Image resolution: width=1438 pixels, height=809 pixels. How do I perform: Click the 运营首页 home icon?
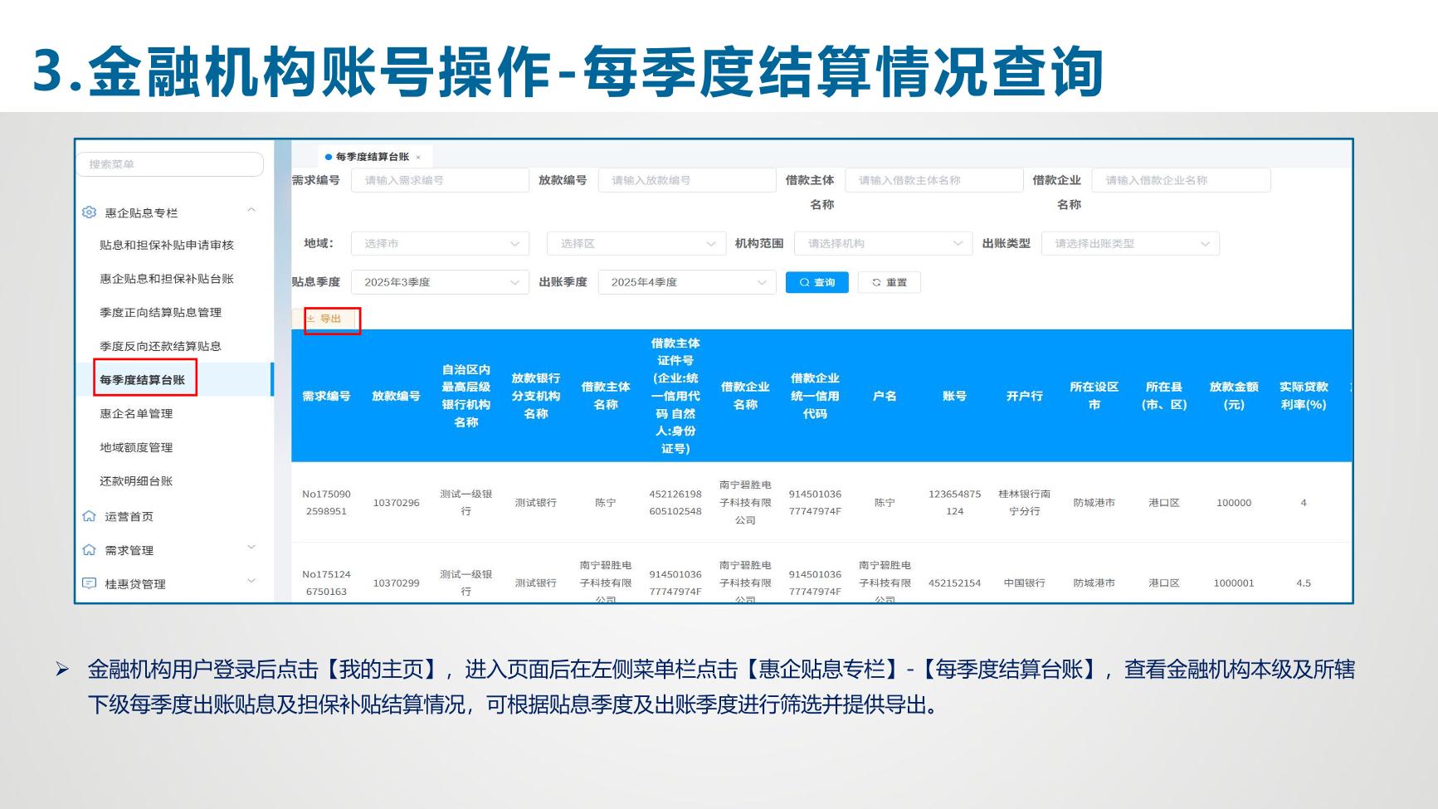pyautogui.click(x=89, y=516)
